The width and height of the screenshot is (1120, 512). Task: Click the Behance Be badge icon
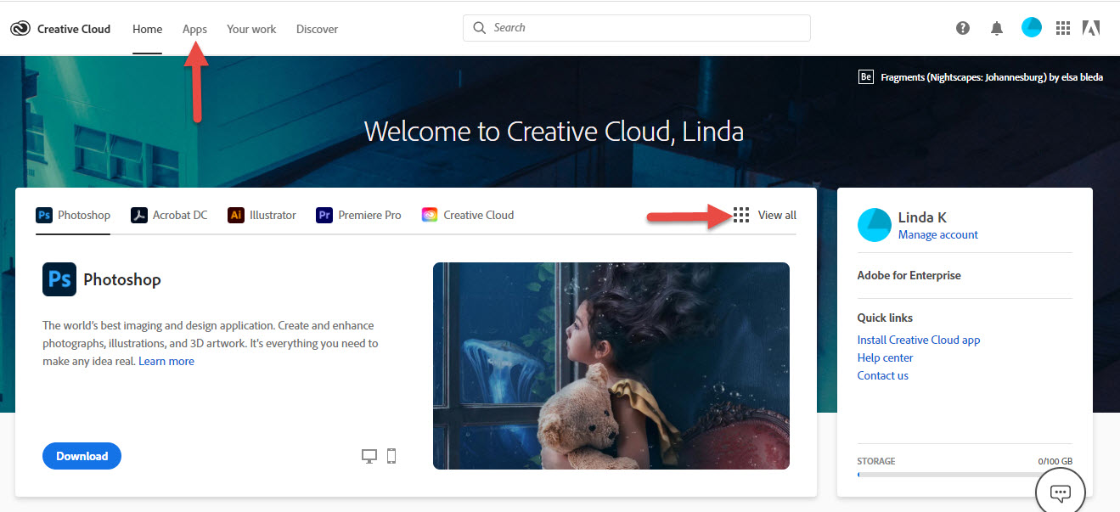[866, 77]
